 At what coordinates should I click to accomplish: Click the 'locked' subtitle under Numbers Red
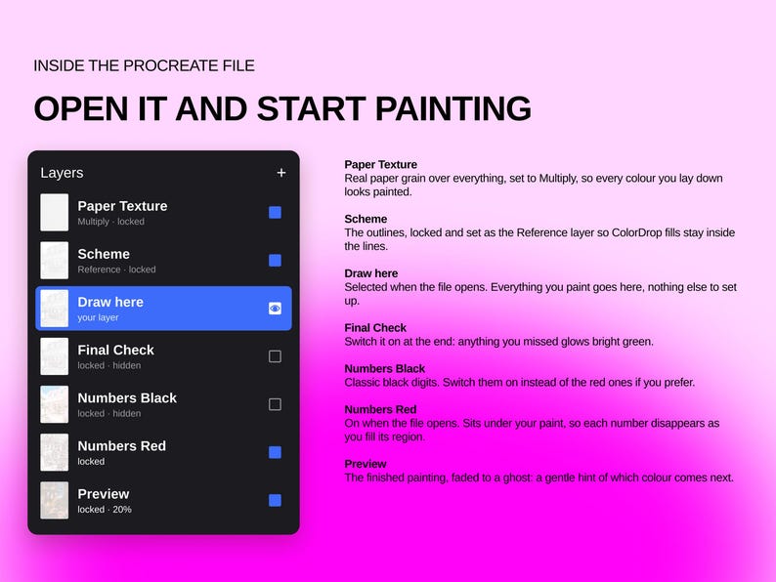pyautogui.click(x=91, y=461)
